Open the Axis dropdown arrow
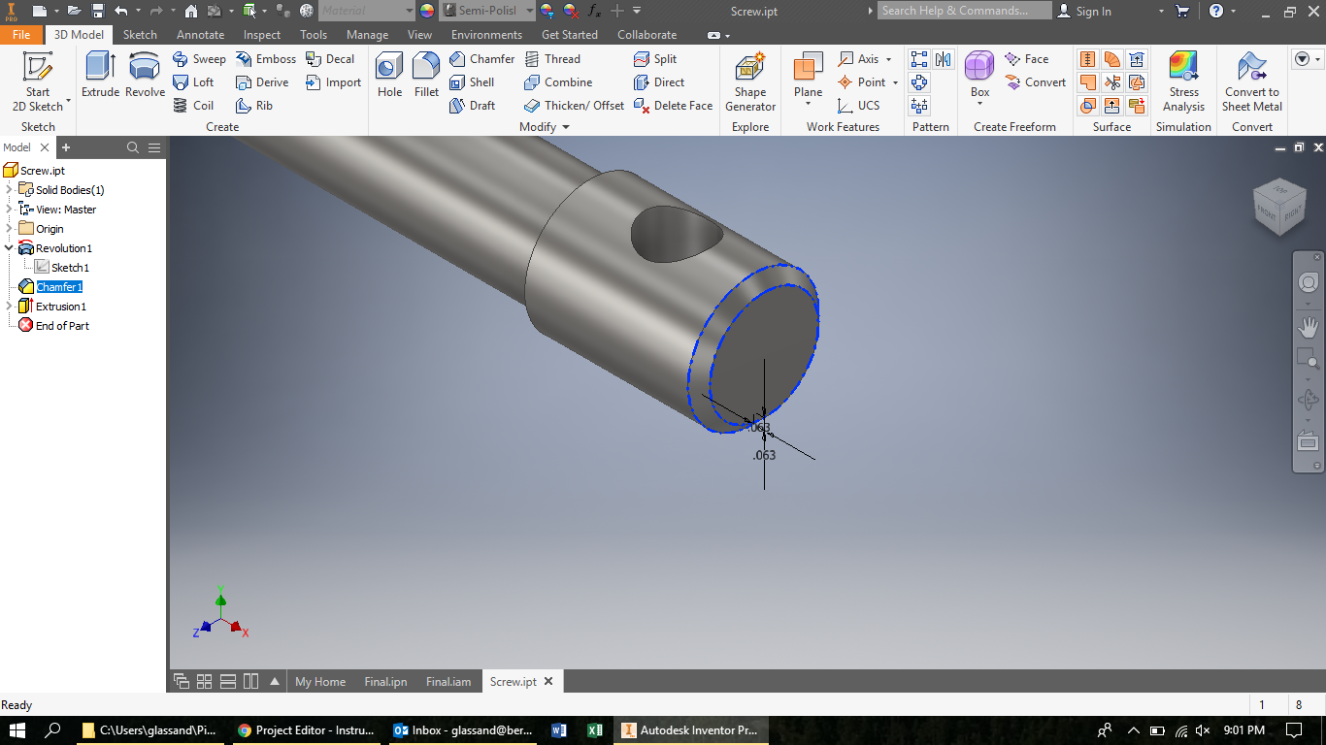 pos(888,59)
